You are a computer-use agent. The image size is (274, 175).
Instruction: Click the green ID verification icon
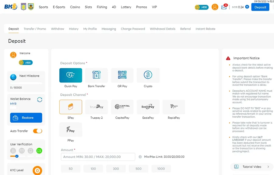39,151
